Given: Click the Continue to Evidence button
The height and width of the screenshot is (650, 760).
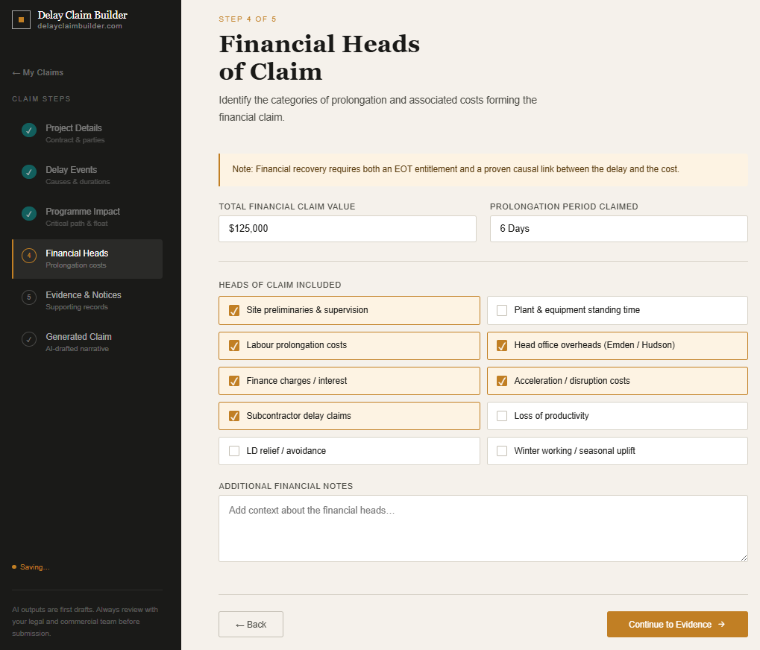Looking at the screenshot, I should [x=676, y=624].
